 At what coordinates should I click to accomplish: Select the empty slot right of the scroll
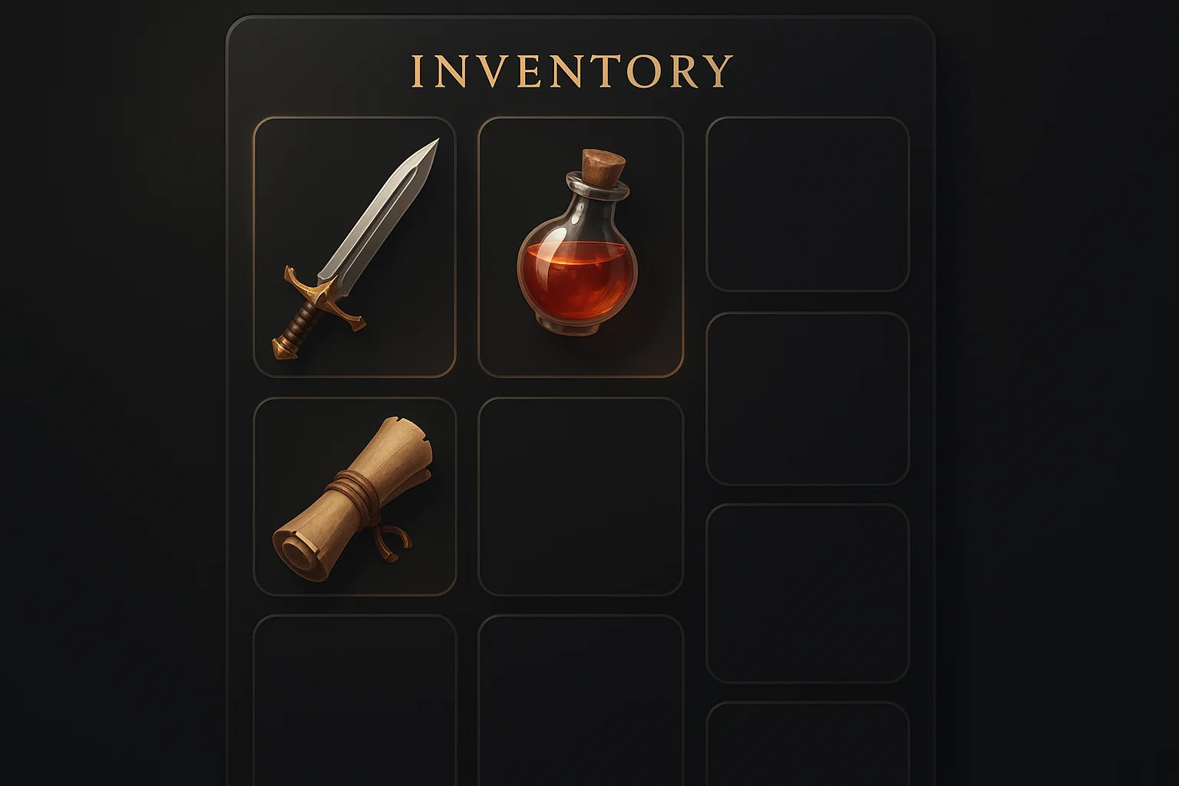580,496
